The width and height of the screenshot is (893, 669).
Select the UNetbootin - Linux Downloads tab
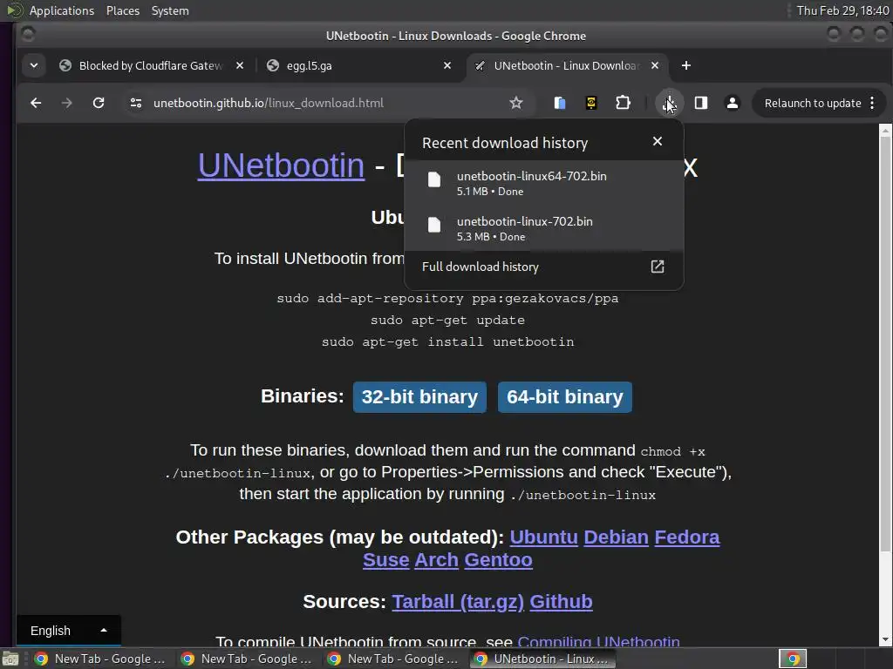tap(566, 65)
